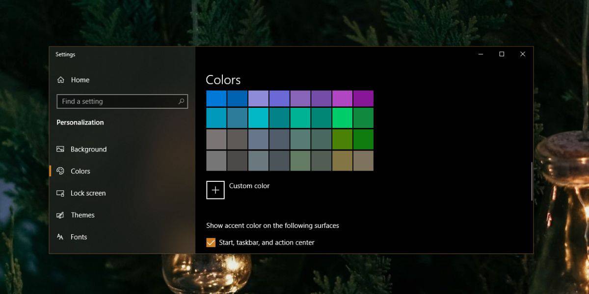Click the Lock screen icon

(60, 193)
